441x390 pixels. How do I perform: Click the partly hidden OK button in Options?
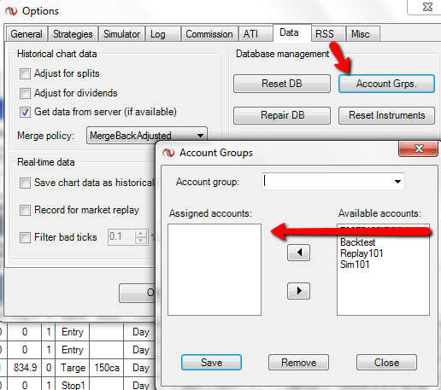138,293
